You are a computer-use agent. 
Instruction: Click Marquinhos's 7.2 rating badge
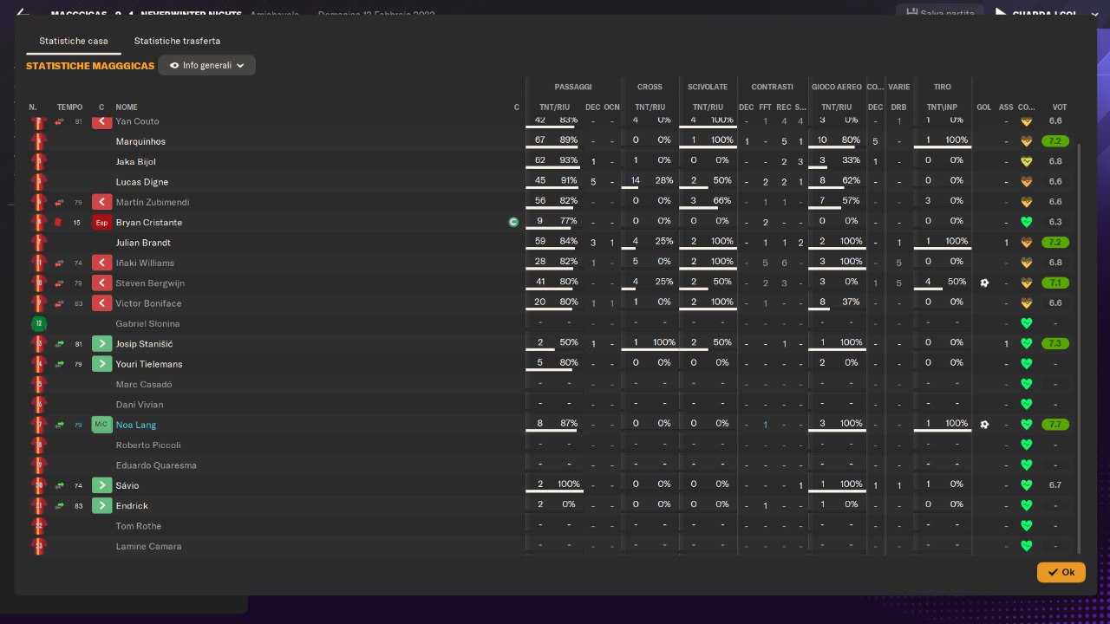point(1055,141)
